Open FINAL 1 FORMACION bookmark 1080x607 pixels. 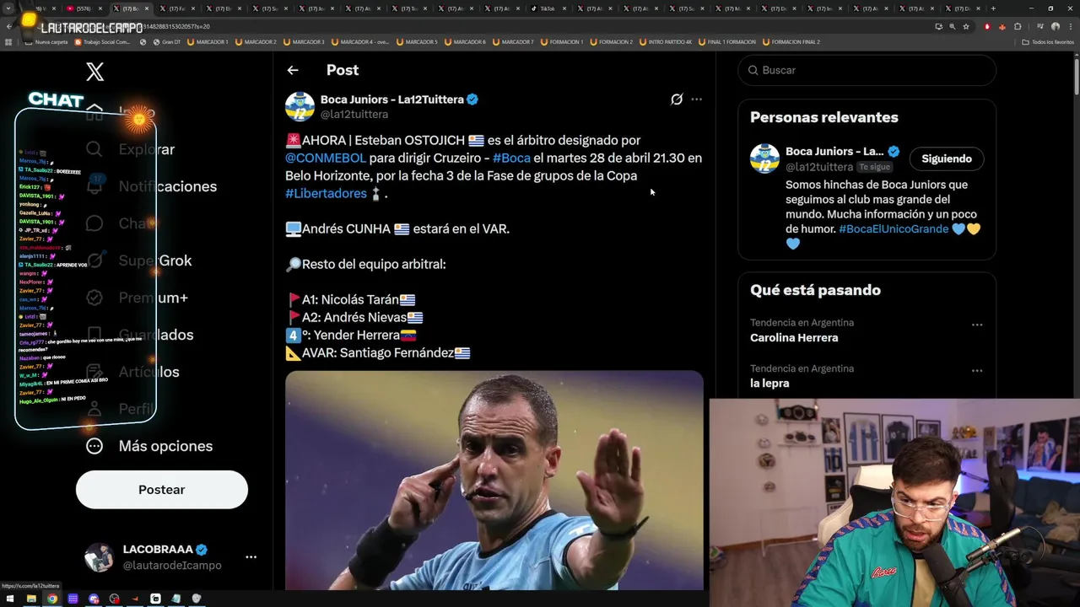[x=726, y=41]
